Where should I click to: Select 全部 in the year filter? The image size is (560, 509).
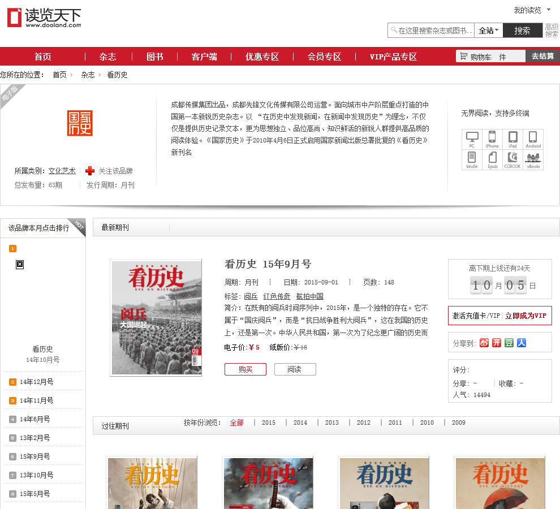coord(236,422)
